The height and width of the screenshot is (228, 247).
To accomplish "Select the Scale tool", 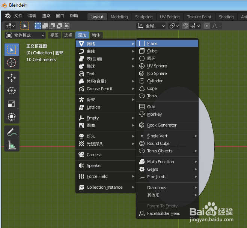I will [12, 104].
